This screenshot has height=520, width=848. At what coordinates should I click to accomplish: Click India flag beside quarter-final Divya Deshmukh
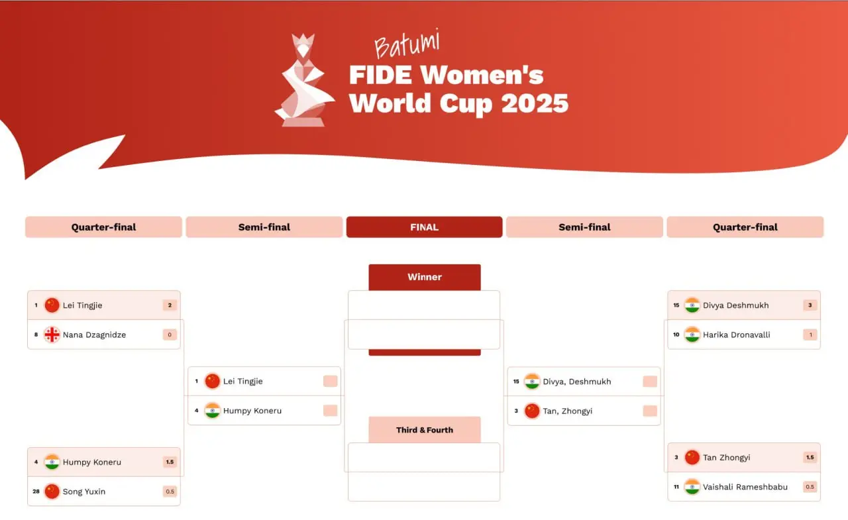(x=692, y=305)
